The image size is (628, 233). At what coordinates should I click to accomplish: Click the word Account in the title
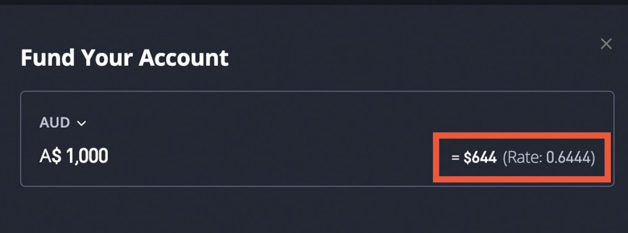tap(183, 57)
